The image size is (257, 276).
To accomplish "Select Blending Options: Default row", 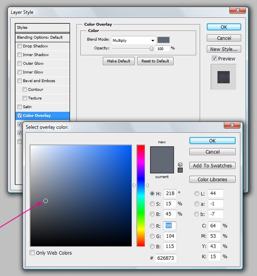I will pos(42,38).
